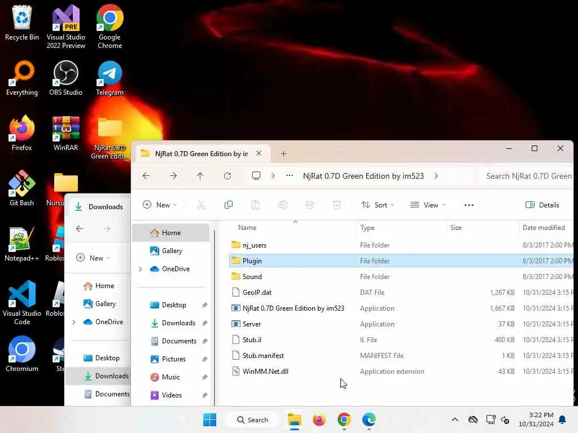The image size is (578, 433).
Task: Open pinned Pictures in sidebar
Action: tap(170, 359)
